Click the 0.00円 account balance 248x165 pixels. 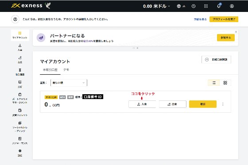(x=52, y=105)
